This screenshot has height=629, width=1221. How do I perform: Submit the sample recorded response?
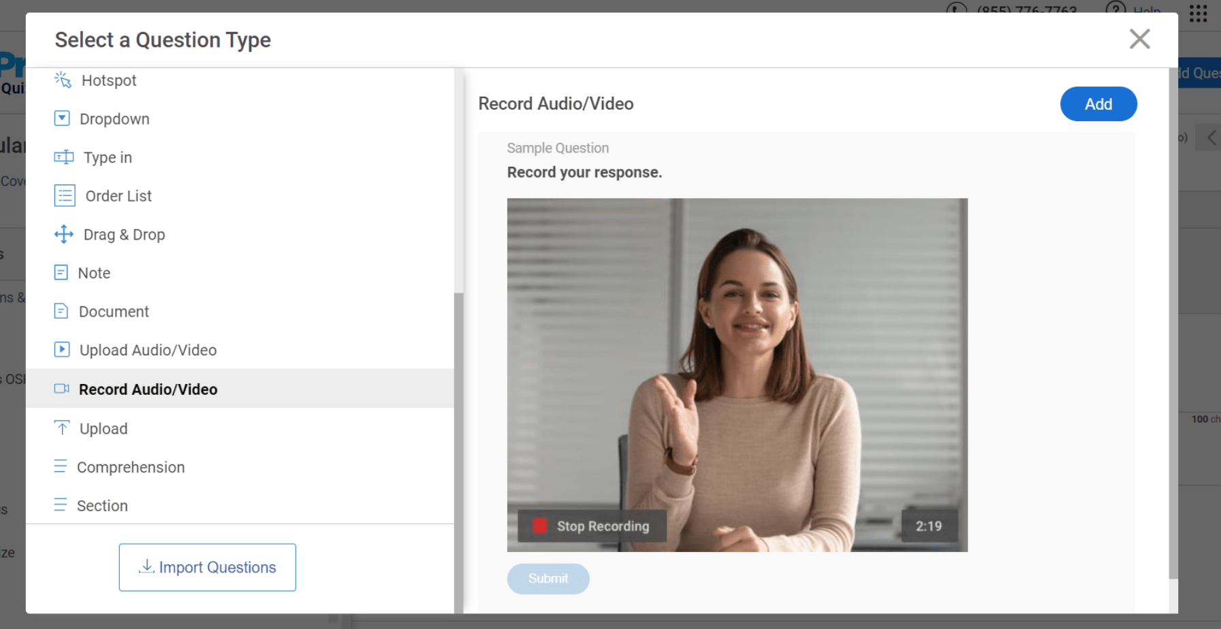[548, 579]
